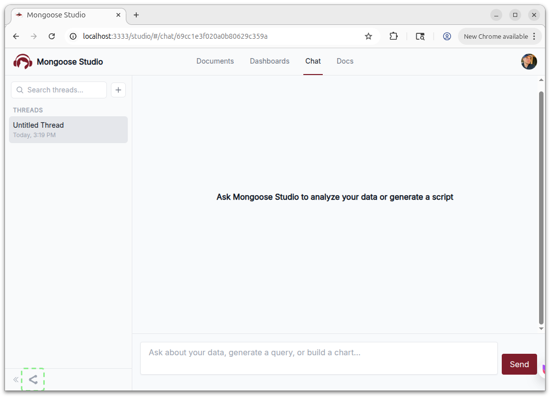Image resolution: width=550 pixels, height=397 pixels.
Task: Click the Mongoose Studio title text in header
Action: click(70, 62)
